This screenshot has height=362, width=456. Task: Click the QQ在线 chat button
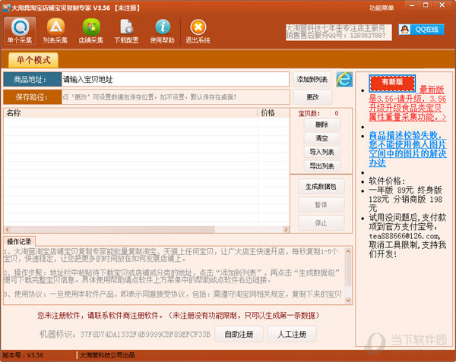click(x=421, y=30)
